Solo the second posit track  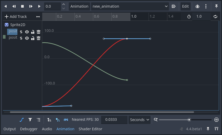[x=21, y=38]
